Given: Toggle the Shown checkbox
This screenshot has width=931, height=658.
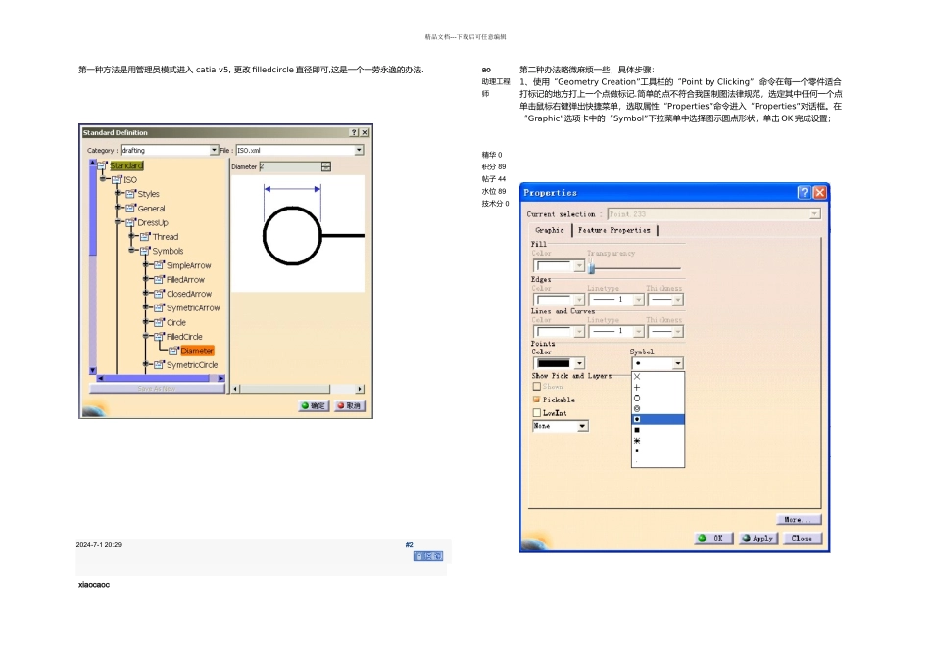Looking at the screenshot, I should click(537, 386).
